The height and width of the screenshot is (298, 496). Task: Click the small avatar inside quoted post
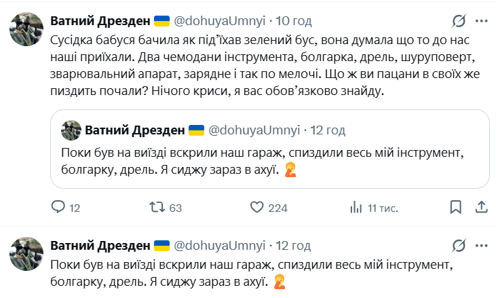point(71,130)
